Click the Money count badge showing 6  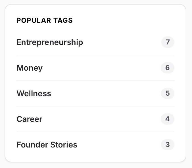tap(168, 68)
